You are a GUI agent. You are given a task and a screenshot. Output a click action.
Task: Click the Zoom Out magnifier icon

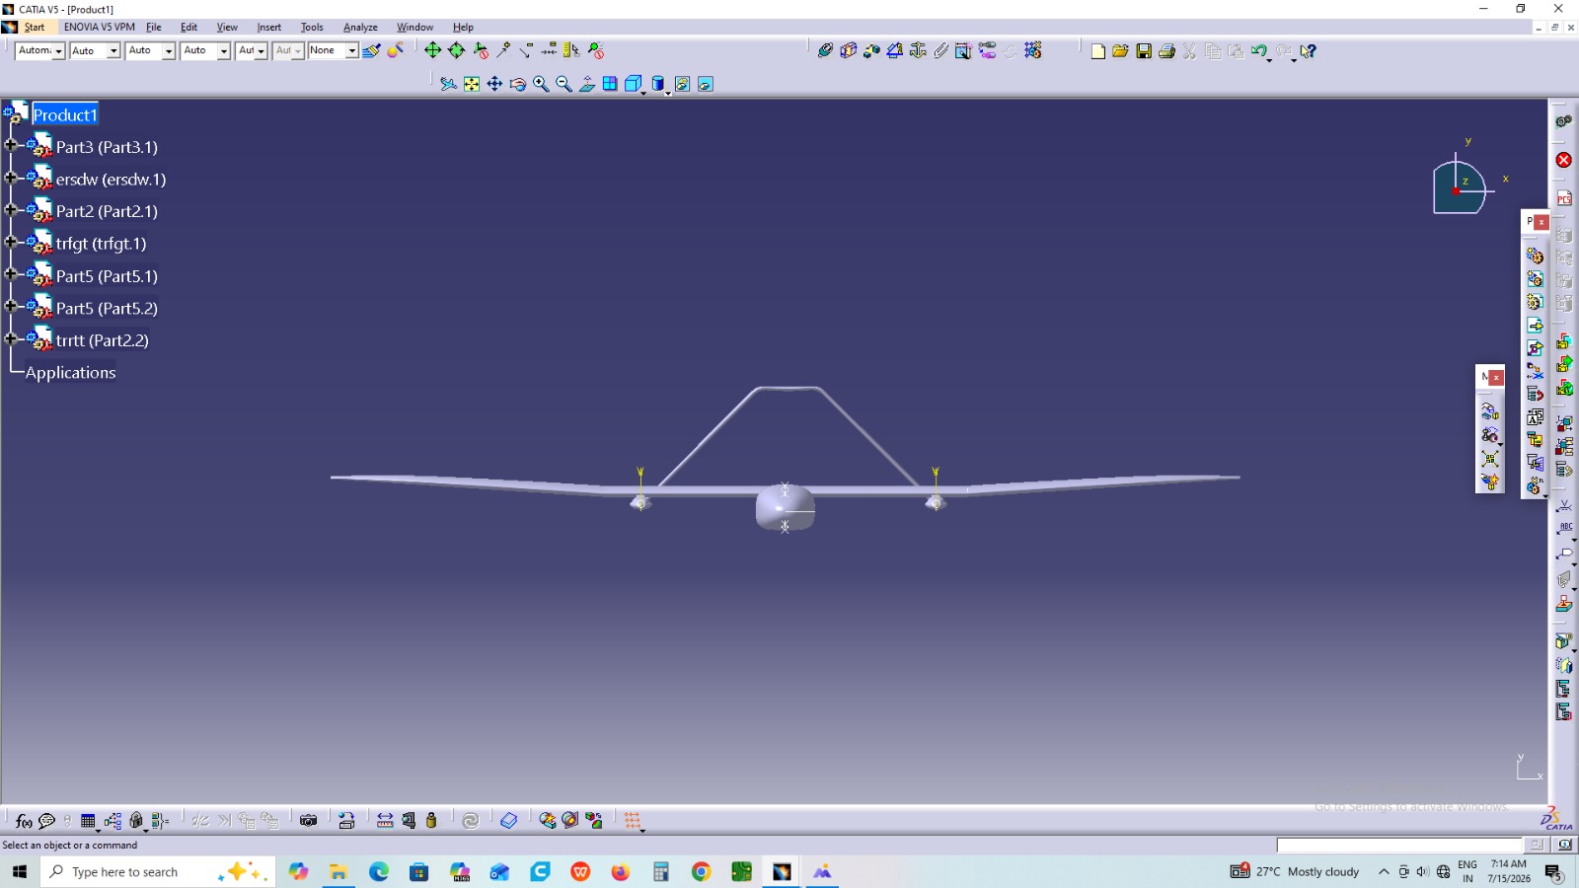[x=564, y=84]
